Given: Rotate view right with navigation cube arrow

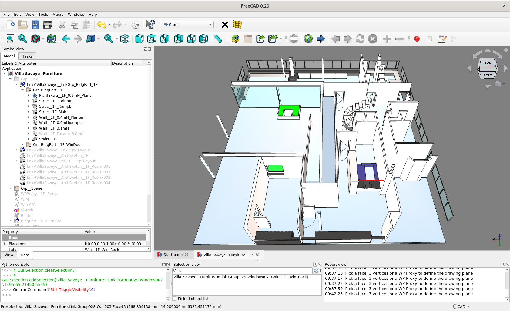Looking at the screenshot, I should [x=505, y=69].
